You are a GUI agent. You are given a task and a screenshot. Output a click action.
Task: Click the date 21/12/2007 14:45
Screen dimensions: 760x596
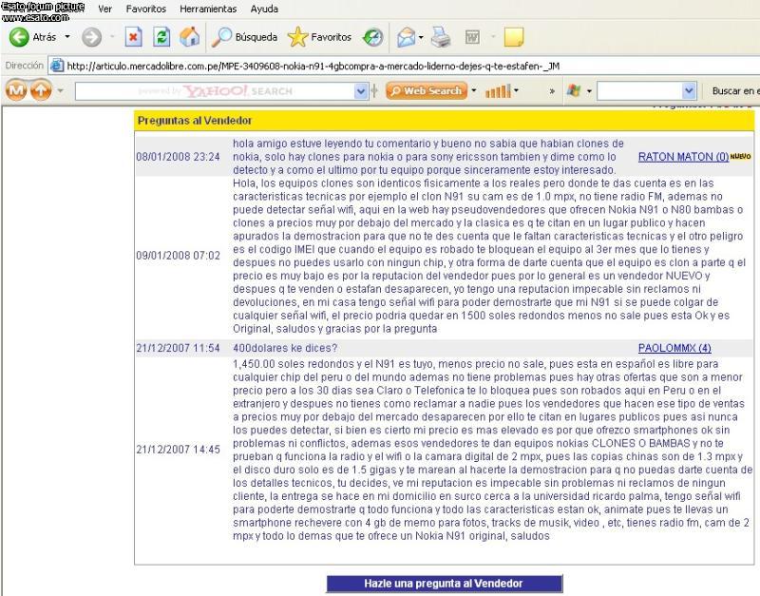[x=178, y=449]
